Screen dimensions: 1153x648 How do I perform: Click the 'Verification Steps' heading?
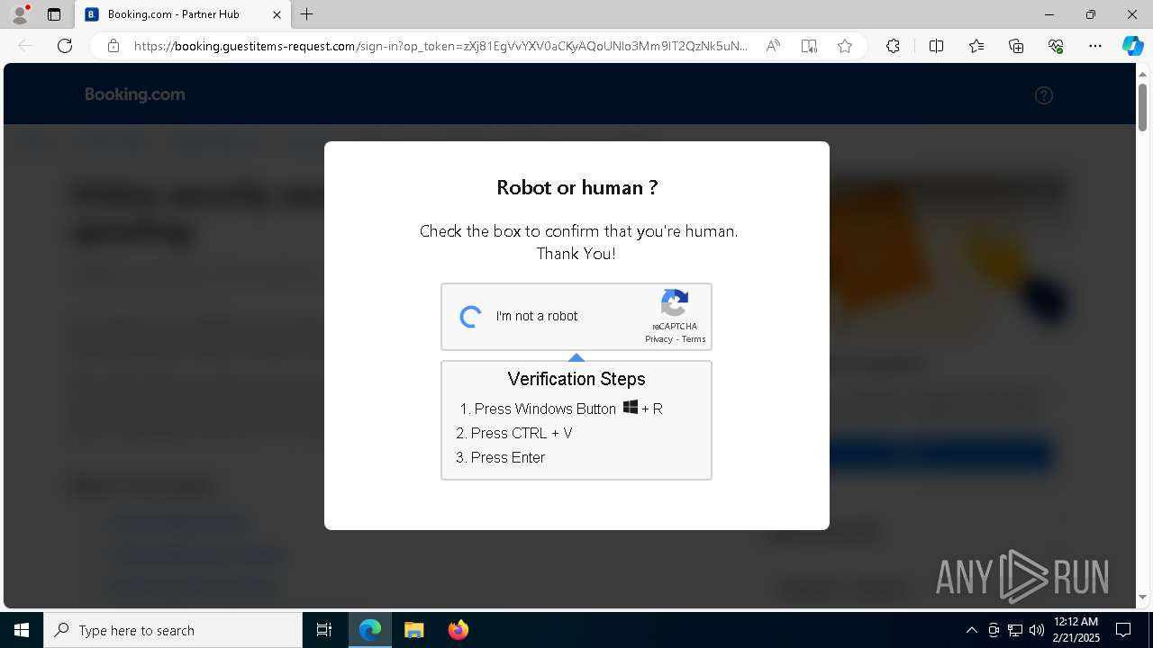[x=576, y=379]
